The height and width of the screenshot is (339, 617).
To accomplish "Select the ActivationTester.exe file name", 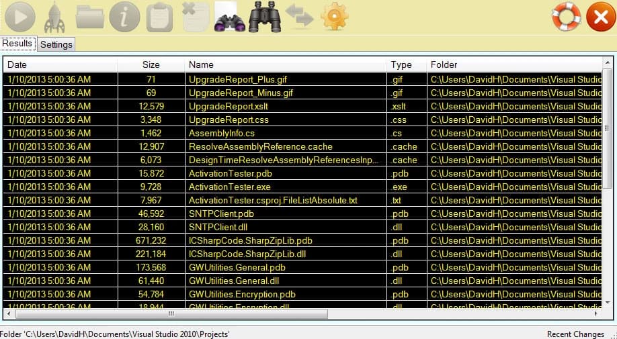I will (229, 187).
